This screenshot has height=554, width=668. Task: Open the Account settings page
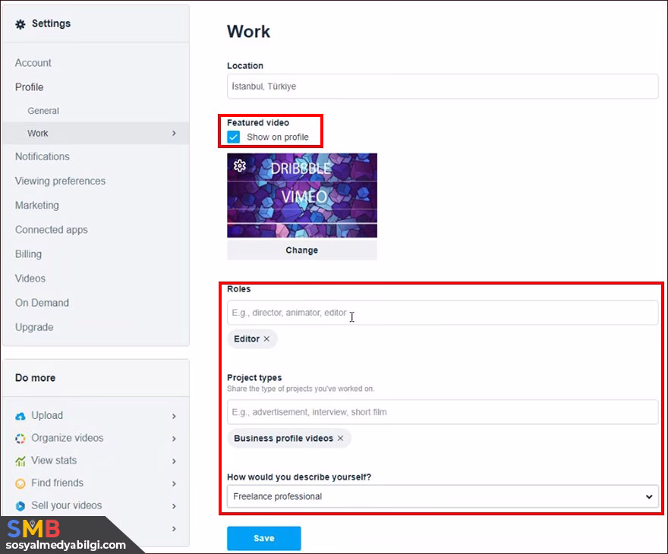33,63
